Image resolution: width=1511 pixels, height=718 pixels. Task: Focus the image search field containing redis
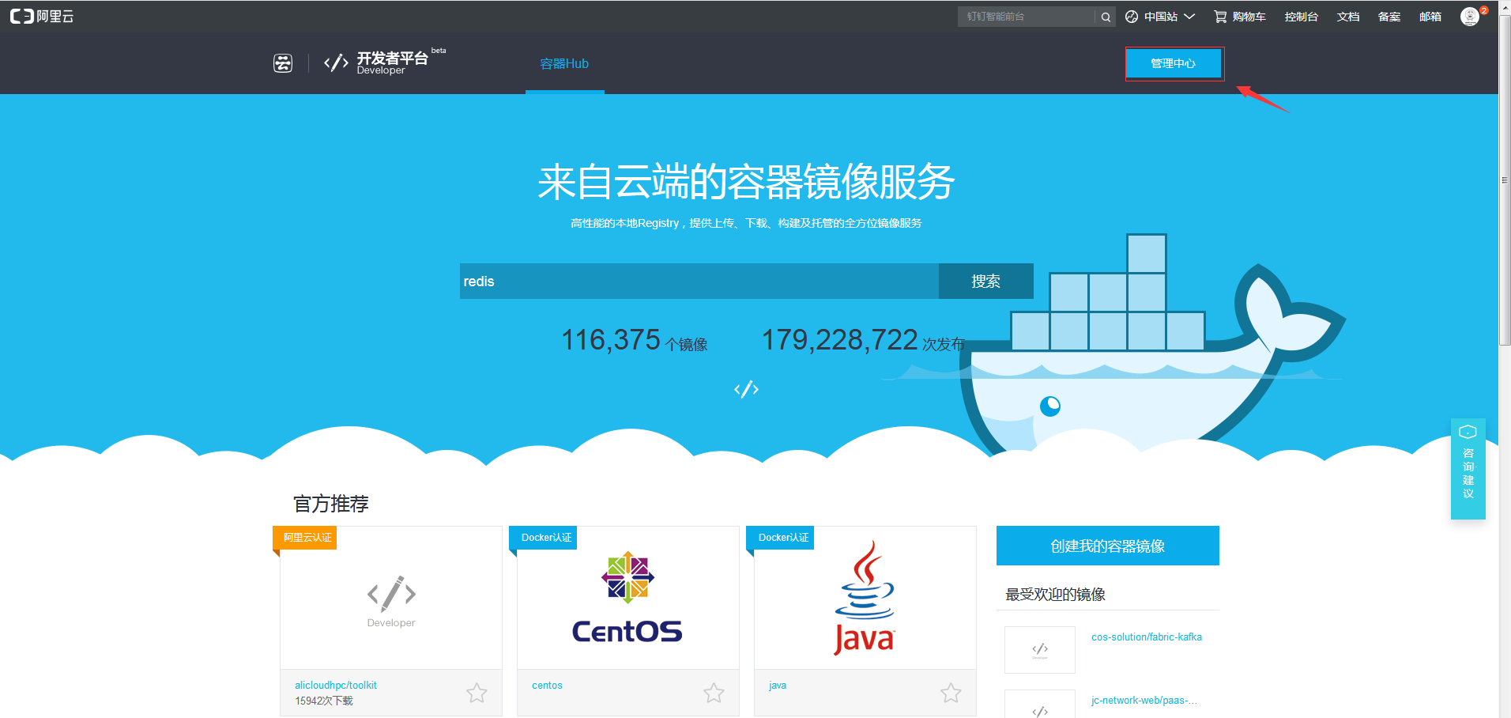699,281
